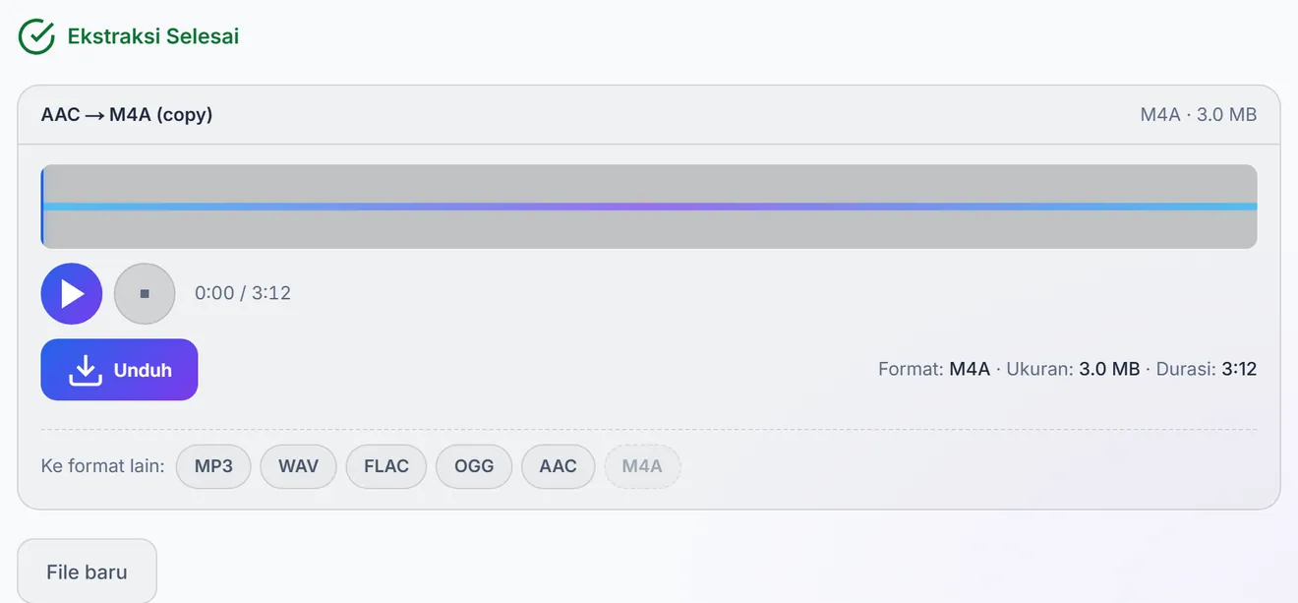This screenshot has height=603, width=1298.
Task: Click the Ke format lain label
Action: [x=102, y=466]
